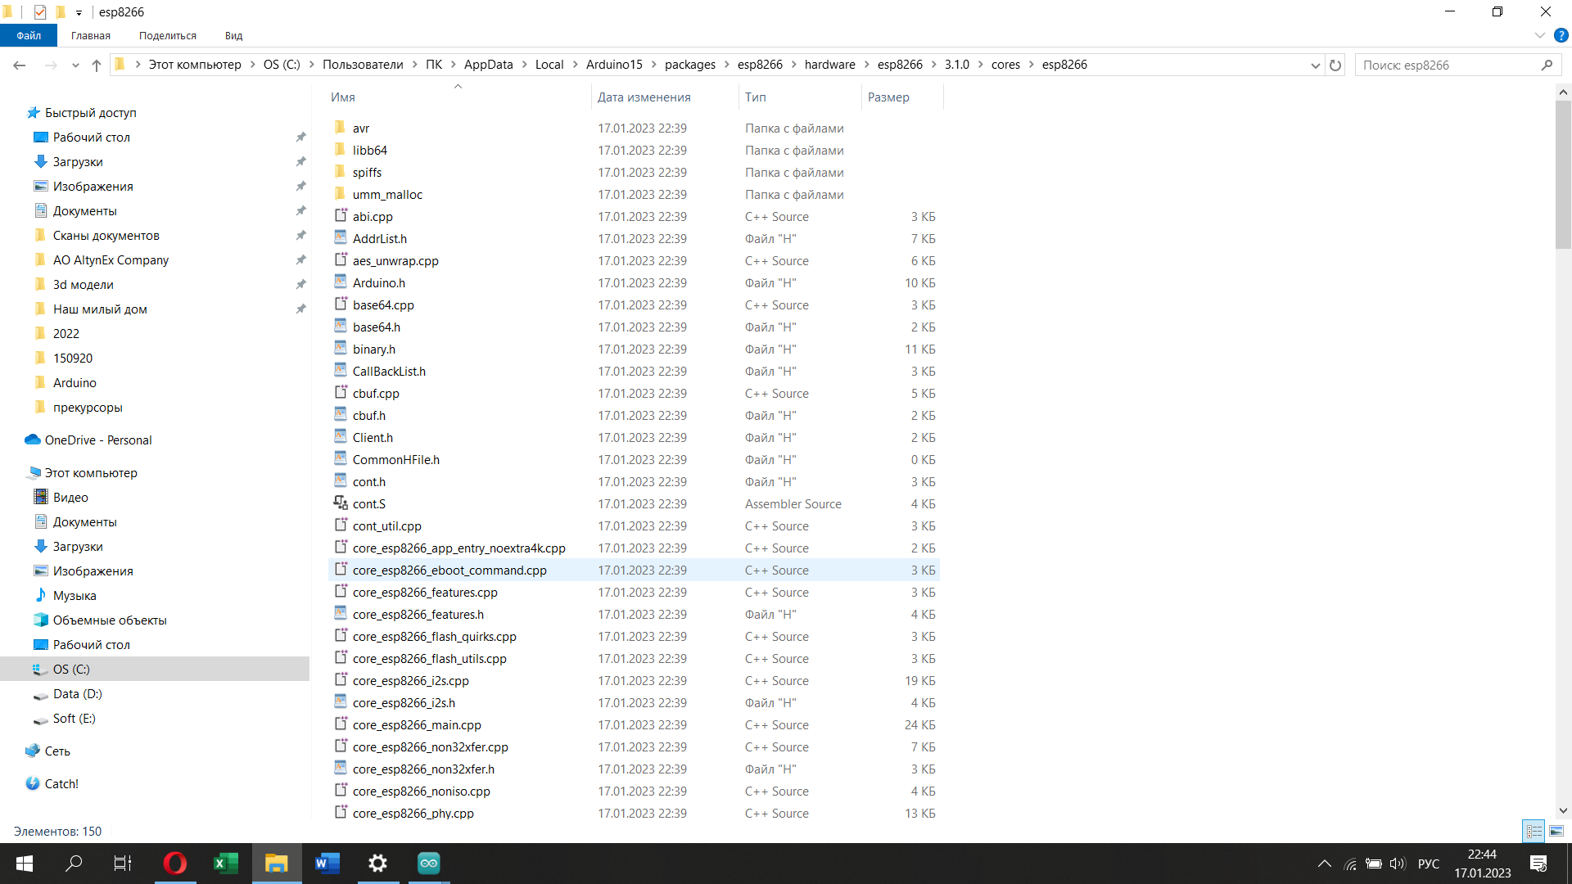The width and height of the screenshot is (1572, 884).
Task: Unpin 3d модели pin icon
Action: 300,285
